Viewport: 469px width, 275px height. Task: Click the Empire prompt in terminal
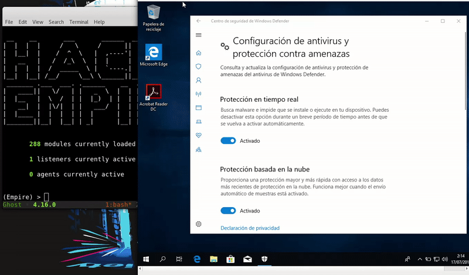pos(26,197)
